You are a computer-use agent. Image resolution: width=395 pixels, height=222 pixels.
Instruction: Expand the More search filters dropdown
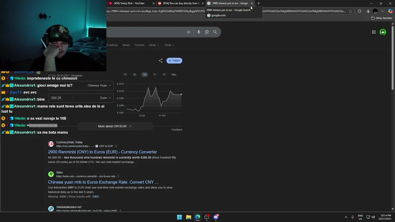coord(154,45)
